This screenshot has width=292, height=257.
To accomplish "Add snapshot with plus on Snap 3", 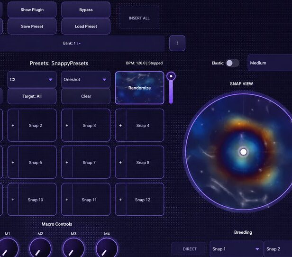I will click(x=67, y=126).
